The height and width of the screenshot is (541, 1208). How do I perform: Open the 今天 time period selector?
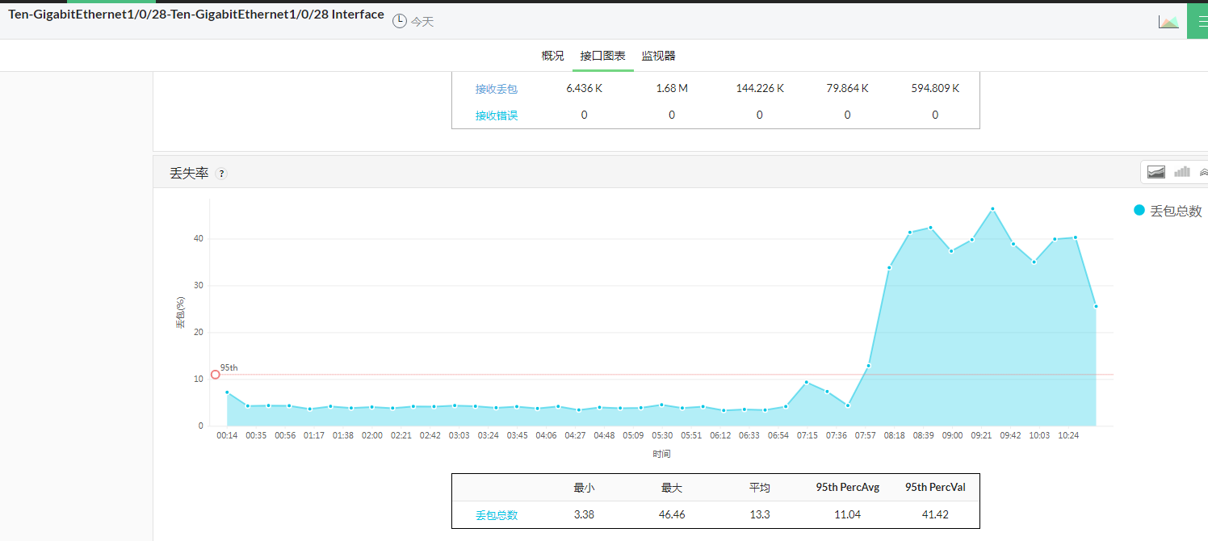point(422,22)
